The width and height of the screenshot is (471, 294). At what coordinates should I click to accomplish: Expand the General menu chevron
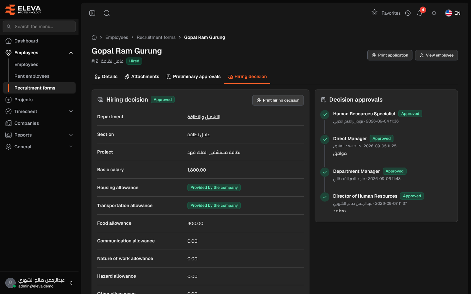pyautogui.click(x=71, y=147)
